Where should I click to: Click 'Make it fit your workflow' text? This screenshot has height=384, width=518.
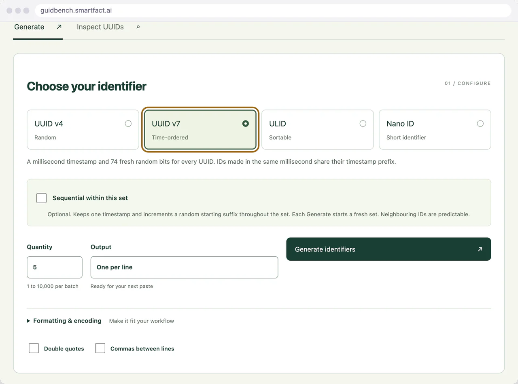(142, 321)
